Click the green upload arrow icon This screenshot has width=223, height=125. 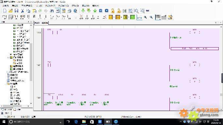(x=95, y=11)
